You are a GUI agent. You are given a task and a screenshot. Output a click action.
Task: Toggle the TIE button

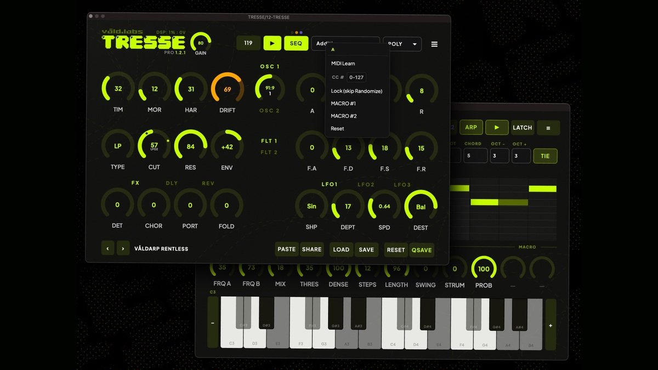pos(545,156)
